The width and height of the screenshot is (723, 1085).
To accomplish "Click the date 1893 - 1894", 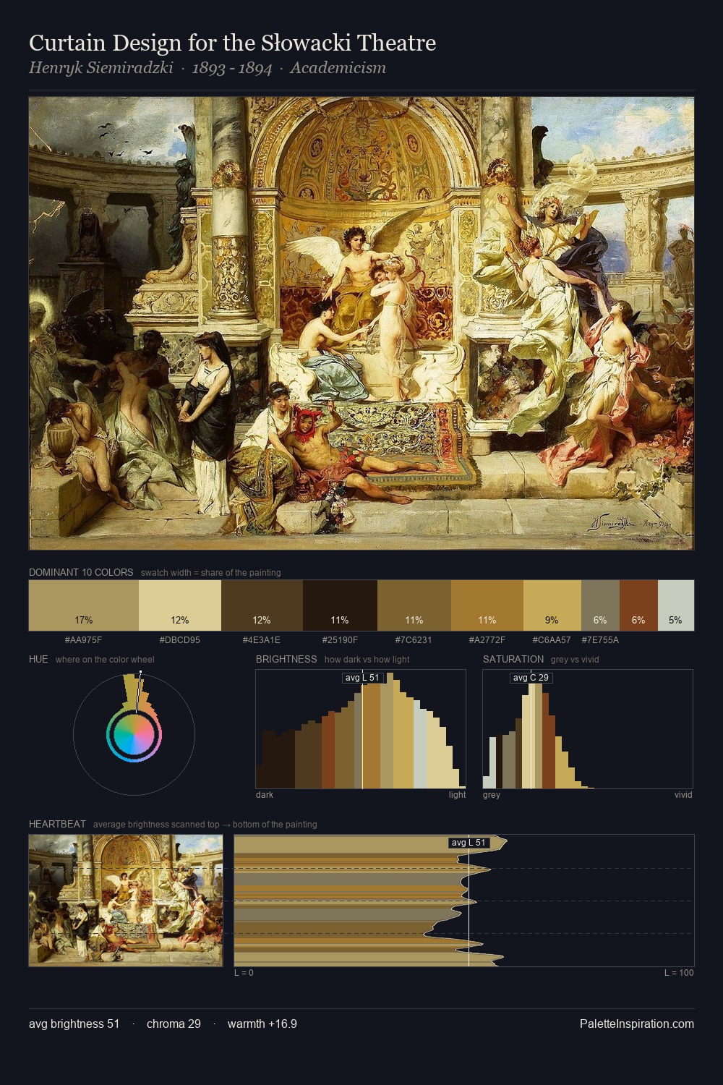I will click(231, 68).
